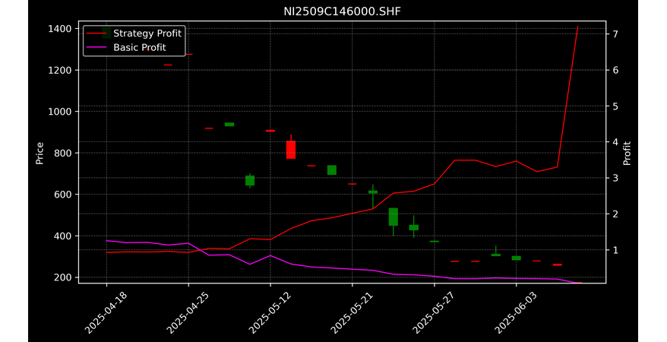Click the chart title NI2509C146000.SHF
667x342 pixels.
pyautogui.click(x=342, y=11)
